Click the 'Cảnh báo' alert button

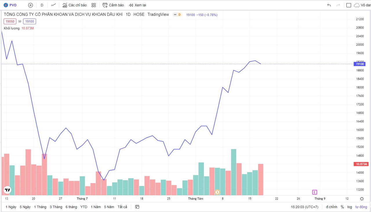(x=113, y=5)
